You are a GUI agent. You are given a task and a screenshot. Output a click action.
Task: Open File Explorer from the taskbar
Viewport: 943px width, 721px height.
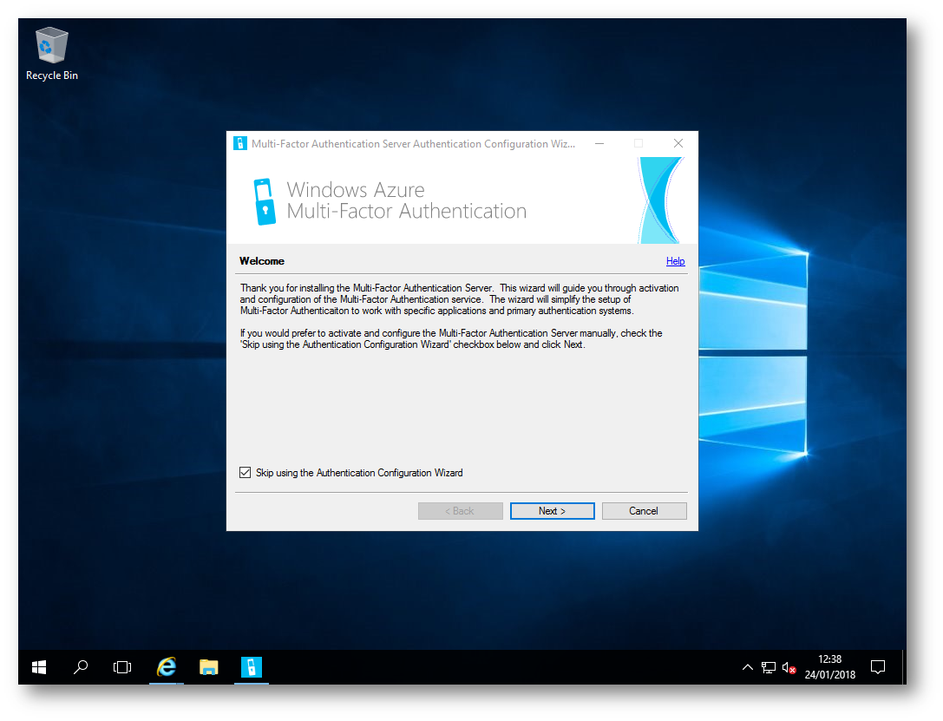pyautogui.click(x=209, y=667)
